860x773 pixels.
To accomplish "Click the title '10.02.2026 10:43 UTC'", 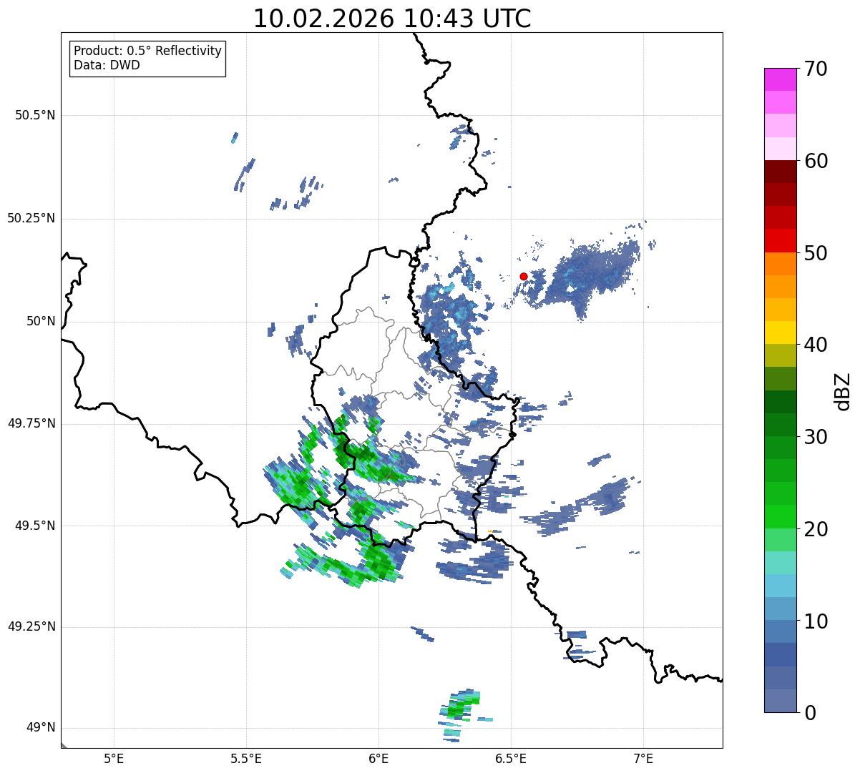I will point(392,19).
